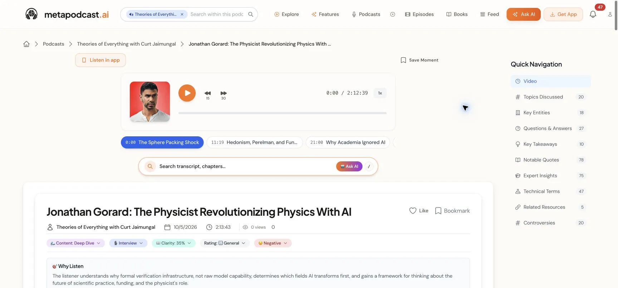Expand the Clarity: 35% dropdown
Viewport: 618px width, 288px height.
pos(173,243)
